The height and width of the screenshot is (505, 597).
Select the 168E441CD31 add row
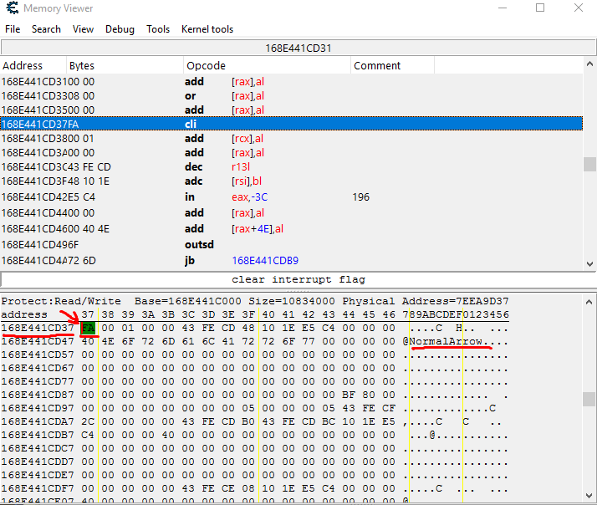(292, 81)
